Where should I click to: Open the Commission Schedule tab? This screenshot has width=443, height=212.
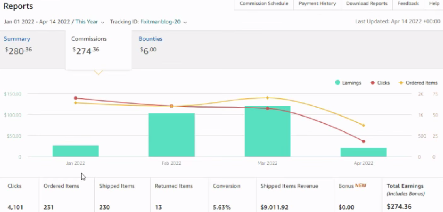pyautogui.click(x=264, y=4)
